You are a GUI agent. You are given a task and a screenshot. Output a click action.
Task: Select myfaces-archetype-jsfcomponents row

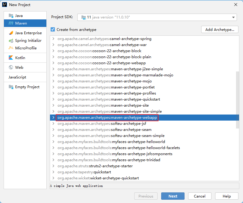(145, 154)
